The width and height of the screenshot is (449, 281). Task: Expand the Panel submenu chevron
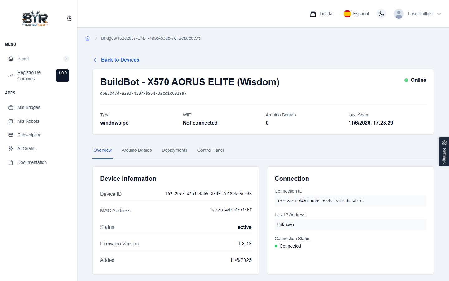66,59
